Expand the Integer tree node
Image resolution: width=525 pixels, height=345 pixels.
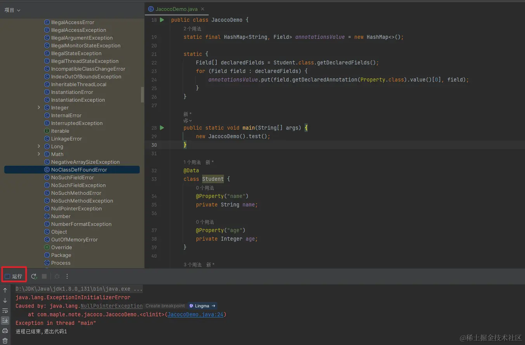(39, 107)
